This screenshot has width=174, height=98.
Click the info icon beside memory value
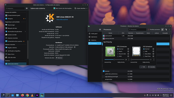(x=75, y=47)
